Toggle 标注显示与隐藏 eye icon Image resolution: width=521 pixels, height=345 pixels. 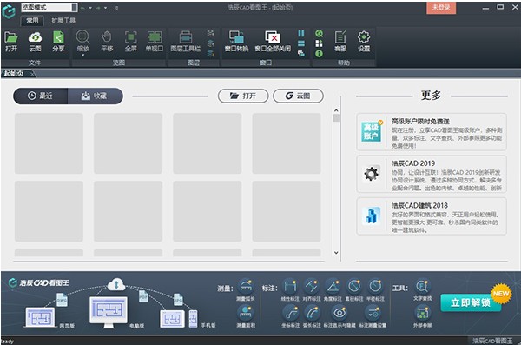(340, 316)
